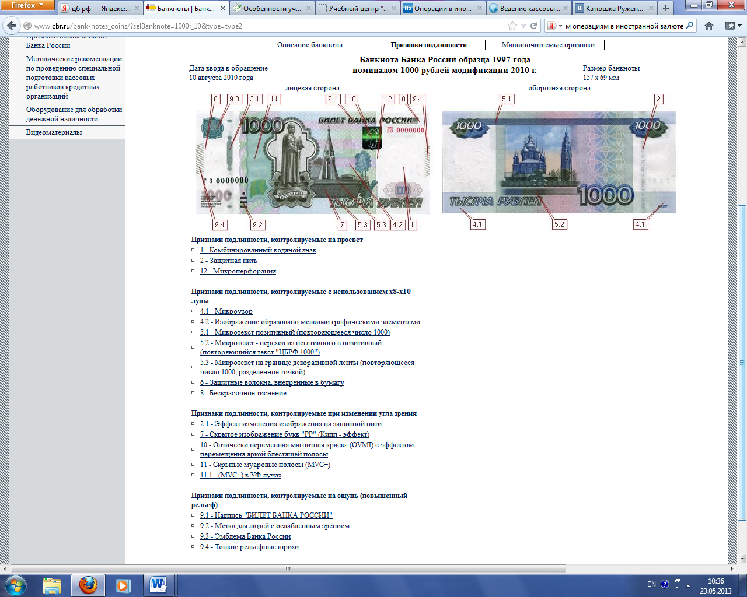The height and width of the screenshot is (597, 747).
Task: Open '11.1 - (MVC+) в УФ-лучах' link
Action: point(240,475)
